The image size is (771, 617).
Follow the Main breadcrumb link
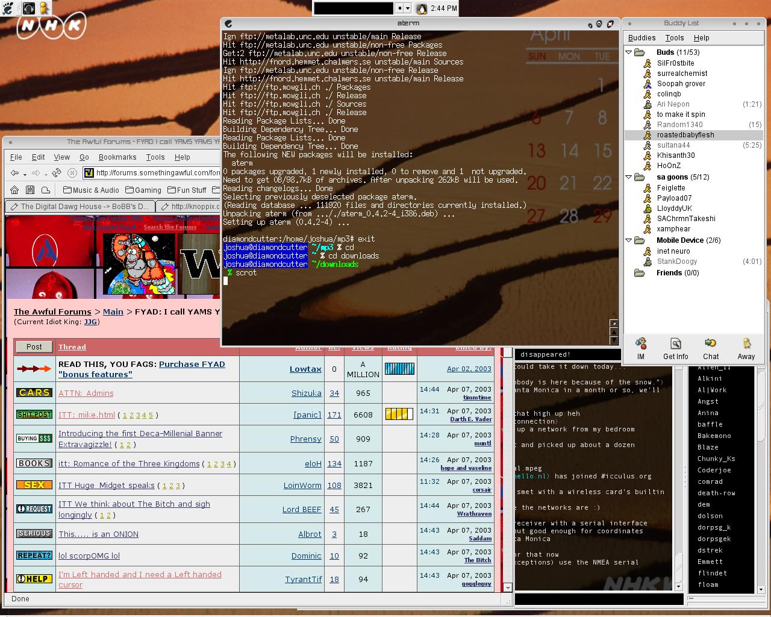point(113,312)
